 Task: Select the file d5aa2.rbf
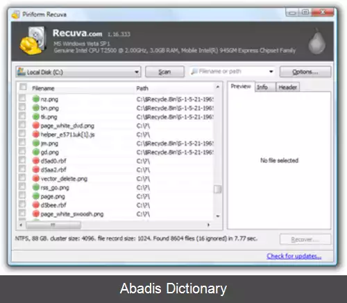click(x=53, y=170)
